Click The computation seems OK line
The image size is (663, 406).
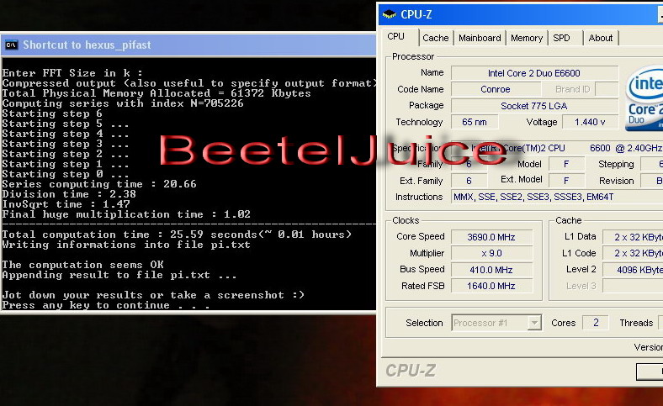(82, 265)
